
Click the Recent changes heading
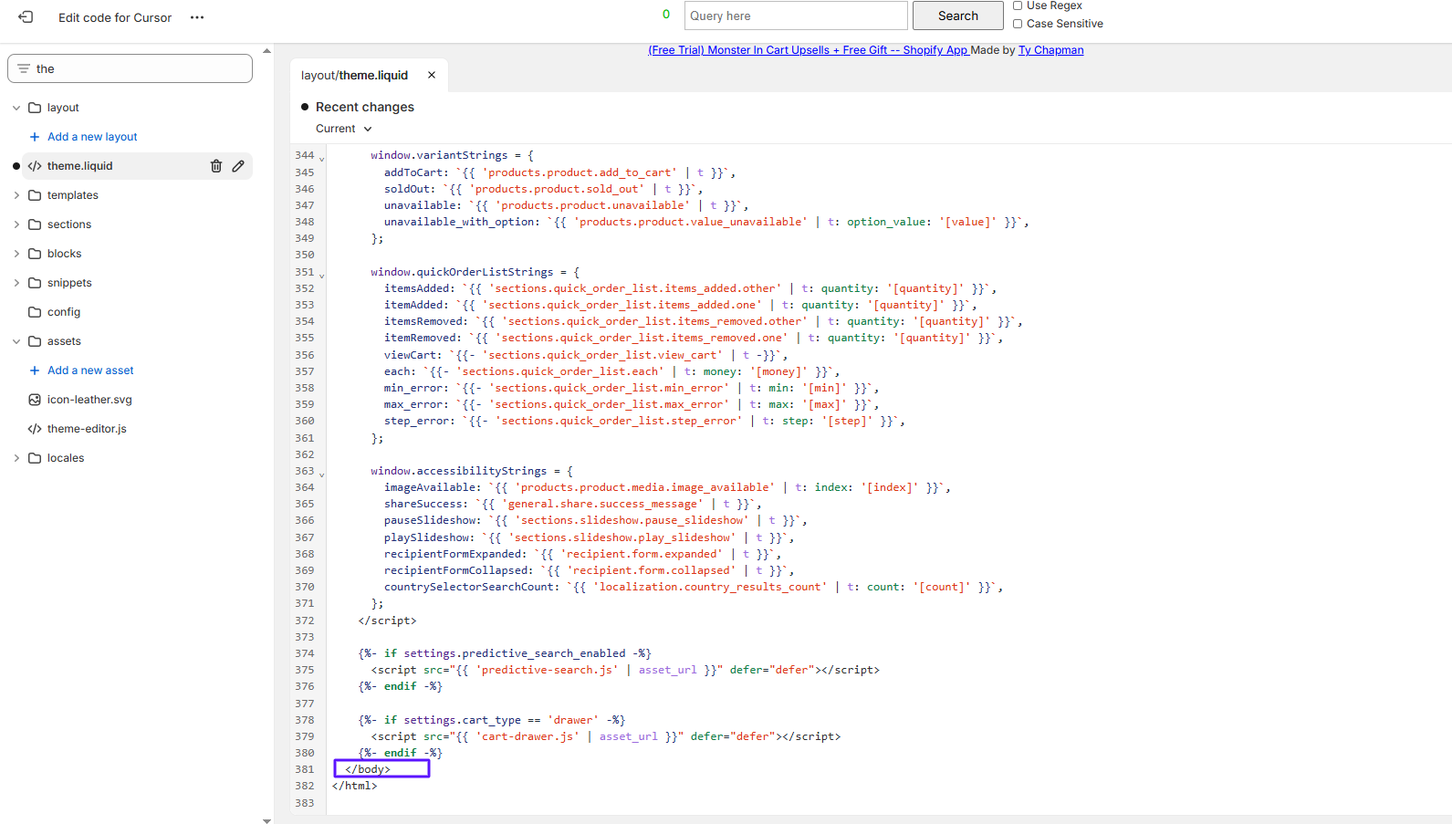[365, 107]
